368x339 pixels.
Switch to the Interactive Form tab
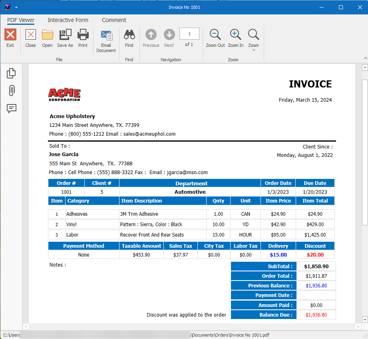click(x=68, y=20)
